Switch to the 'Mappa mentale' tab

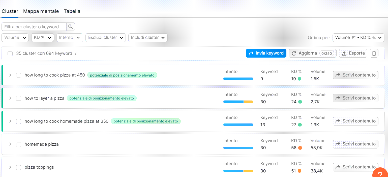click(41, 11)
